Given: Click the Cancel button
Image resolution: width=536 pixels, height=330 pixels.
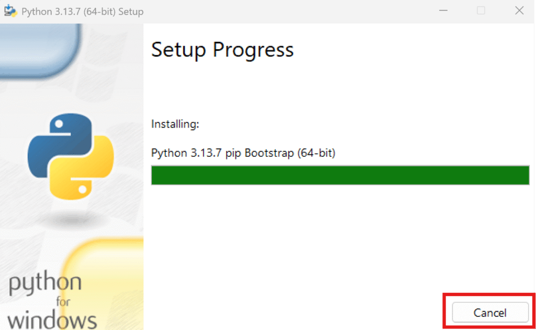Looking at the screenshot, I should [490, 312].
